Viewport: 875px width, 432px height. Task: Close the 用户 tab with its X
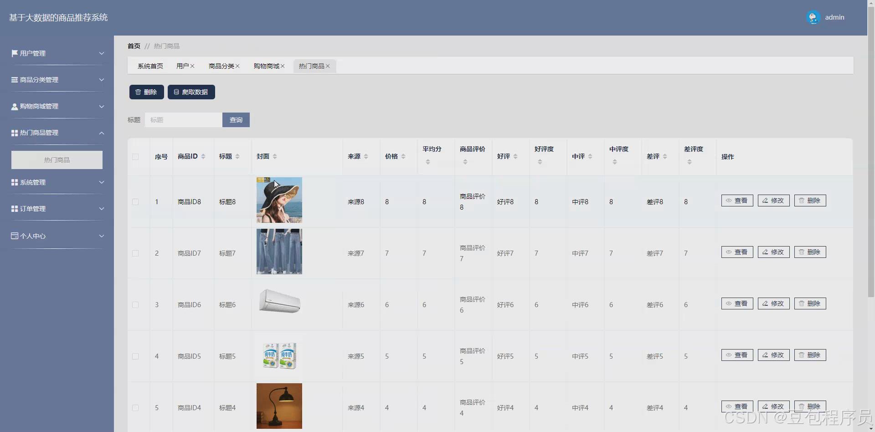192,66
